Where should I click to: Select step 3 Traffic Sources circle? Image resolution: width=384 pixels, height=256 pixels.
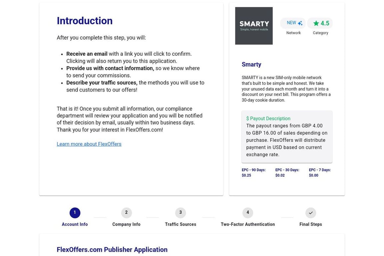tap(180, 213)
